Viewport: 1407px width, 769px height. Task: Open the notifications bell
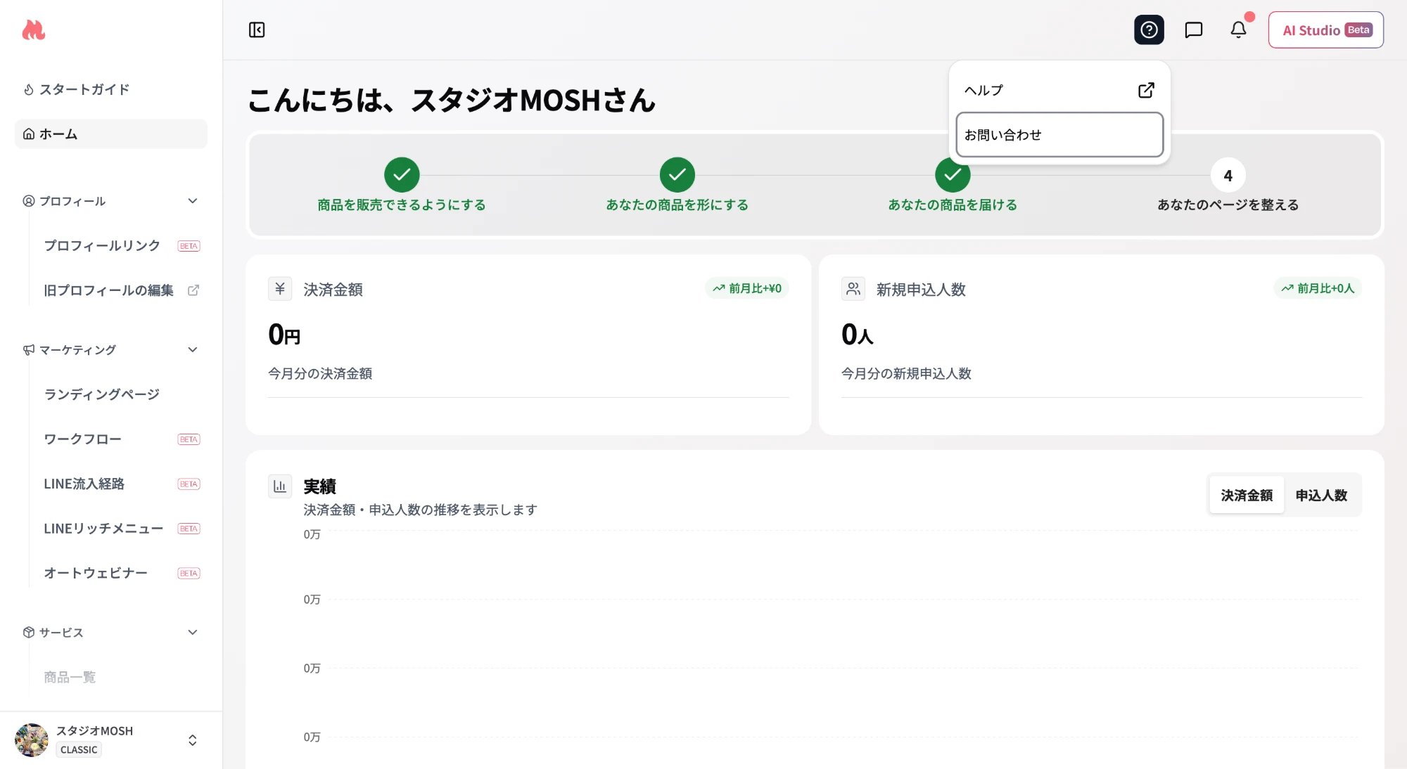point(1238,30)
